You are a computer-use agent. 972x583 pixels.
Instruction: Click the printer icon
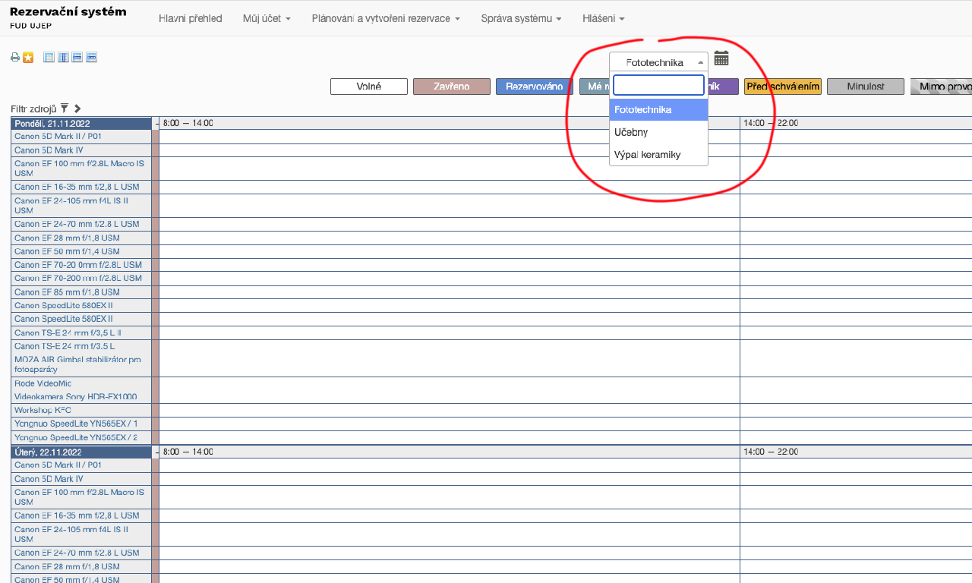[15, 58]
